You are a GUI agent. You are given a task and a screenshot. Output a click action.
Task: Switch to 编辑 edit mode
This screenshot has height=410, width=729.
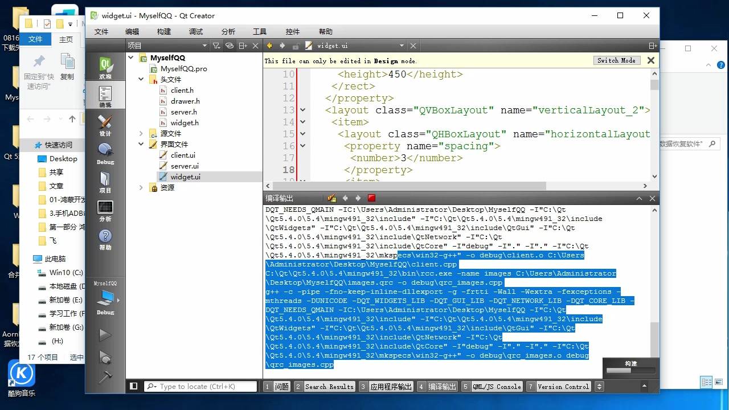[105, 96]
